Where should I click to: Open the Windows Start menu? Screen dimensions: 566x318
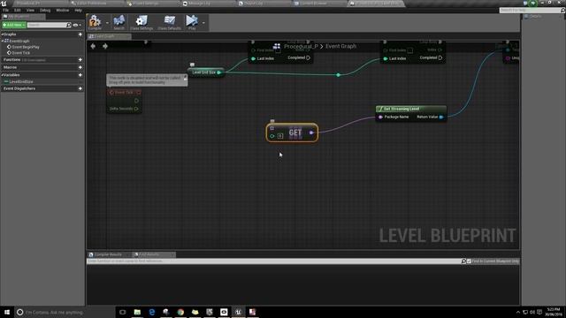(7, 312)
